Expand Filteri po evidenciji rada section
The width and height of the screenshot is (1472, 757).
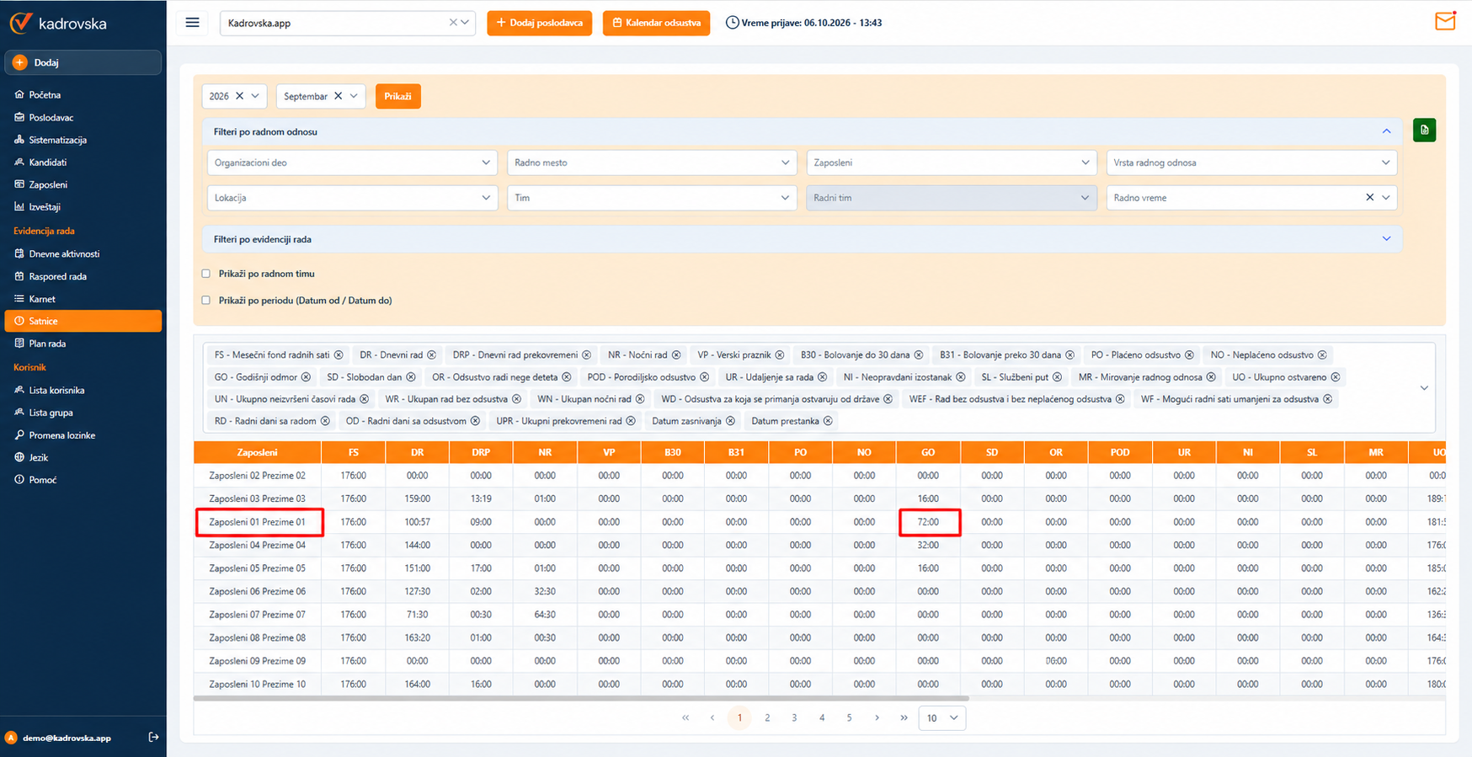[802, 239]
